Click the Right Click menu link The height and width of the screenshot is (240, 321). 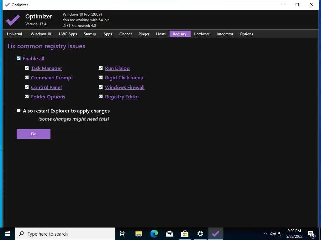124,78
